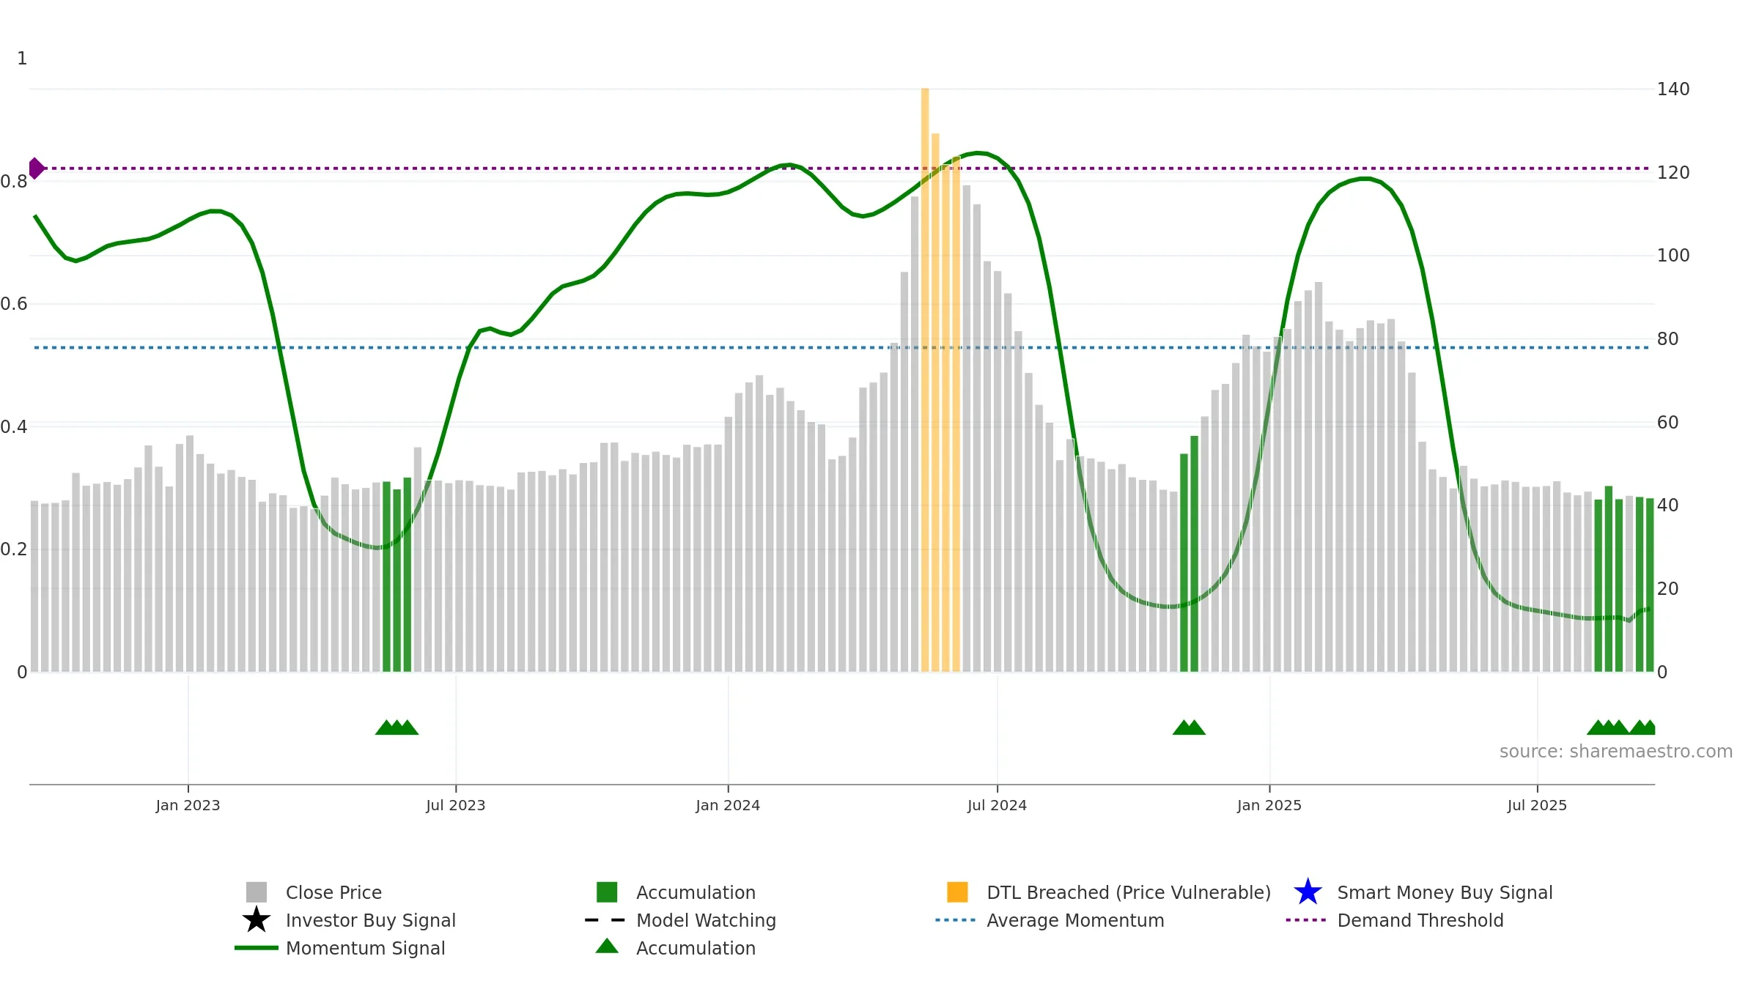Image resolution: width=1759 pixels, height=989 pixels.
Task: Click the black Investor Buy Signal star
Action: 257,919
